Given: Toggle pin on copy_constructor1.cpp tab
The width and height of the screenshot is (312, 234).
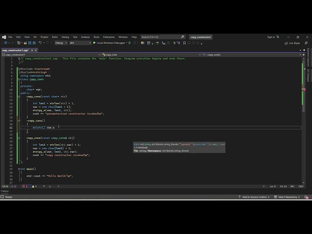Looking at the screenshot, I should point(32,50).
